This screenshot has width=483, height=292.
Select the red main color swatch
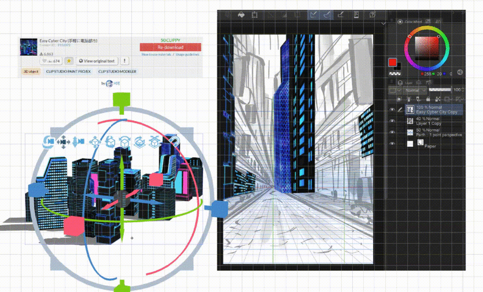(392, 62)
